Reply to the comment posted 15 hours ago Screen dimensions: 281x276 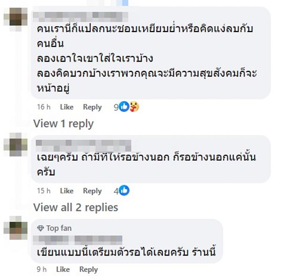pos(92,191)
